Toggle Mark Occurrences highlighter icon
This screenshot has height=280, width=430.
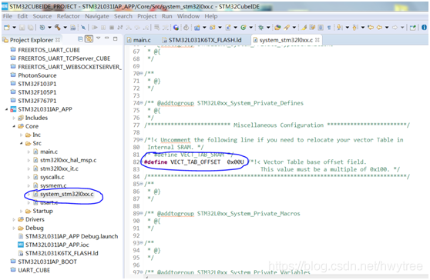[304, 28]
